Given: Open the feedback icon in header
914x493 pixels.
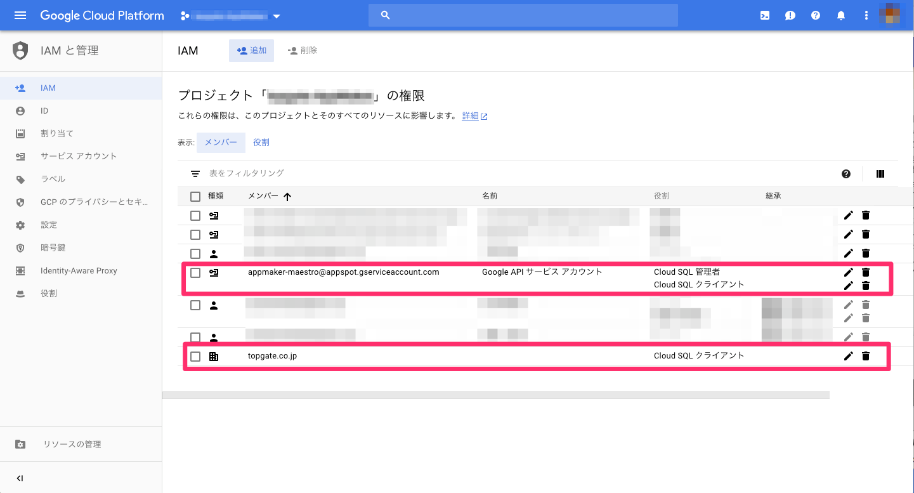Looking at the screenshot, I should click(790, 15).
